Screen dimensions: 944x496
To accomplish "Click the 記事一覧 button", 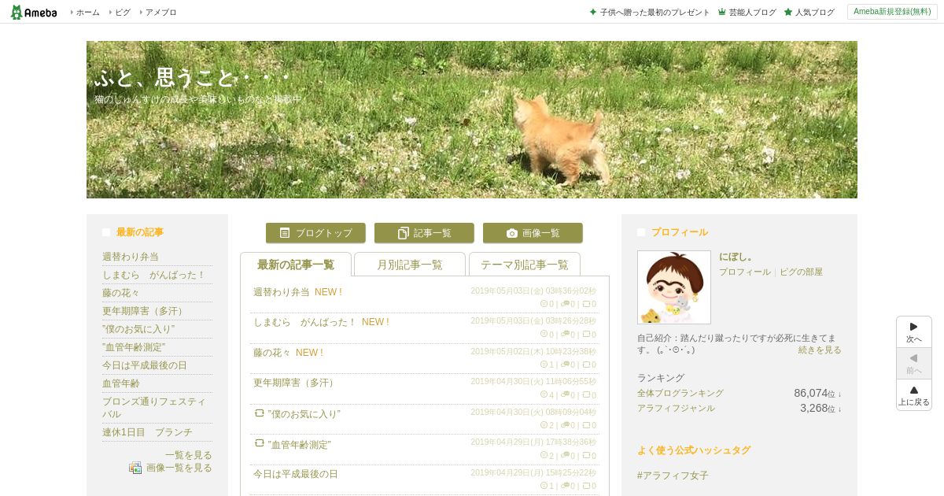I will pos(424,233).
